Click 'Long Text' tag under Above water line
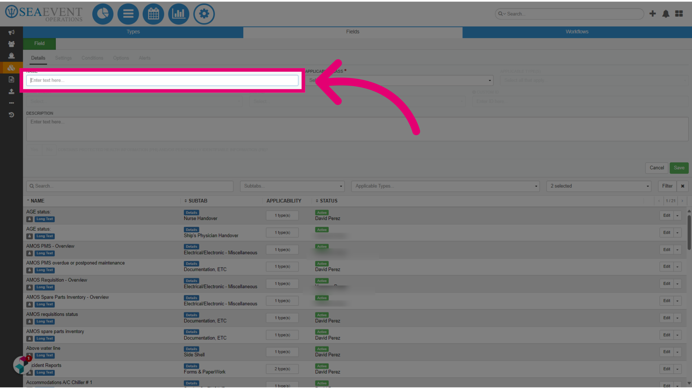 click(x=45, y=356)
